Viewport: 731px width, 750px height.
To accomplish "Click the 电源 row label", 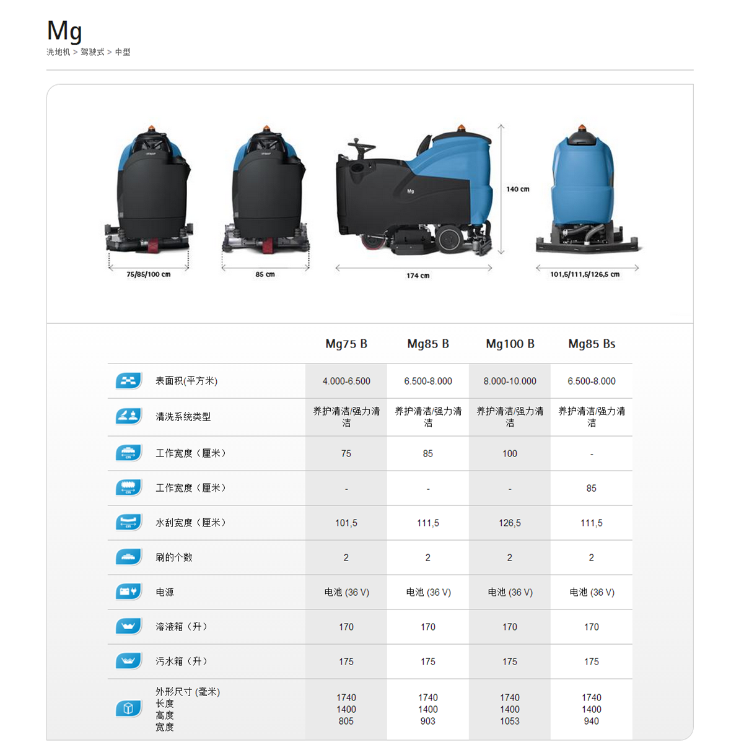I will (165, 591).
